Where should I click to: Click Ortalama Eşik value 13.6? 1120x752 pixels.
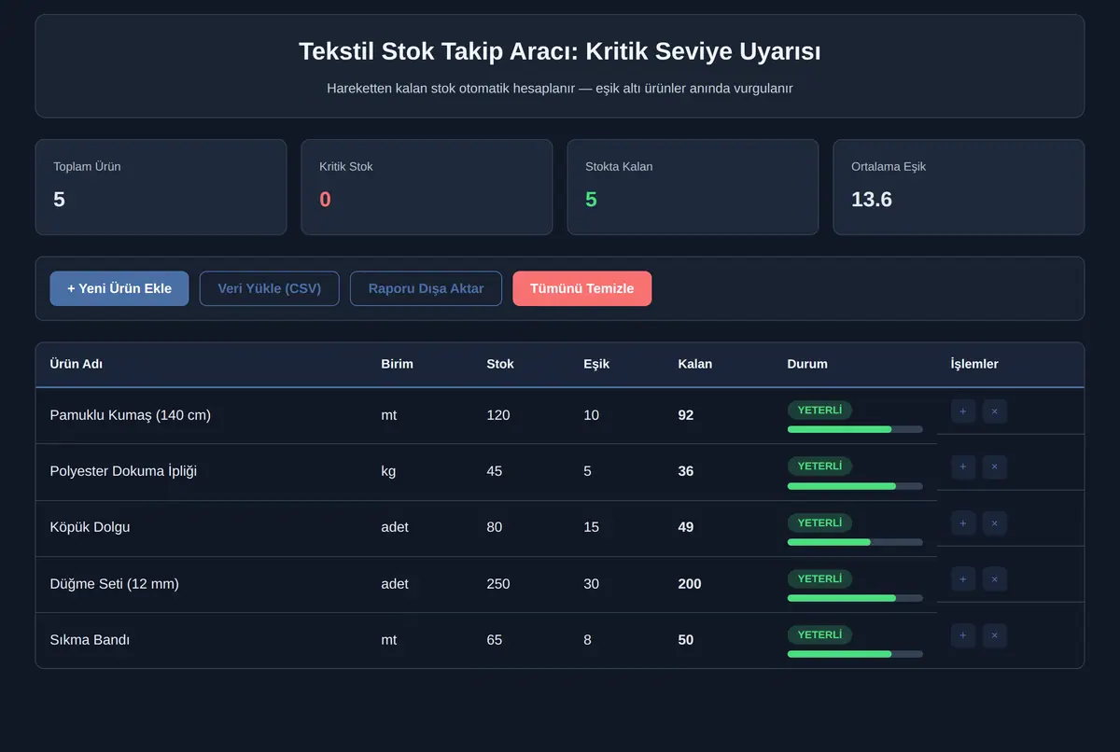click(872, 200)
